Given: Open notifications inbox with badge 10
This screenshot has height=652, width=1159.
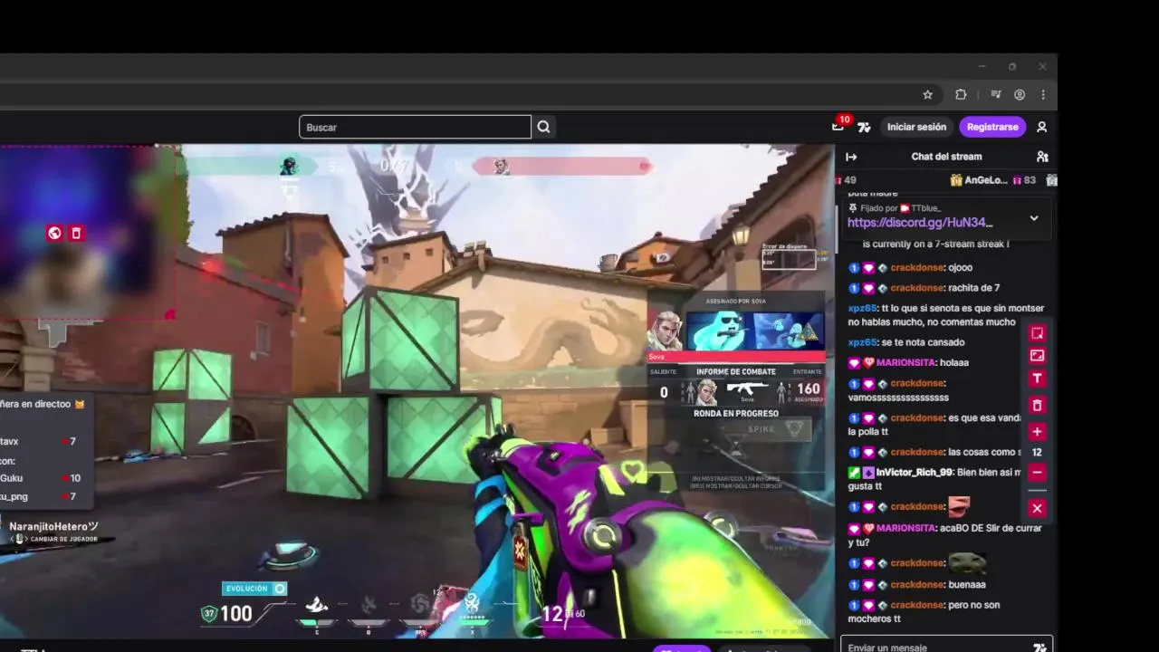Looking at the screenshot, I should point(838,126).
